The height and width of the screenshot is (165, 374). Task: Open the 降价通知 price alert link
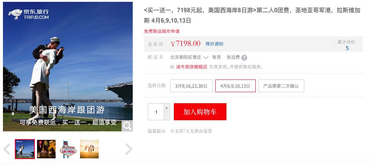click(215, 44)
